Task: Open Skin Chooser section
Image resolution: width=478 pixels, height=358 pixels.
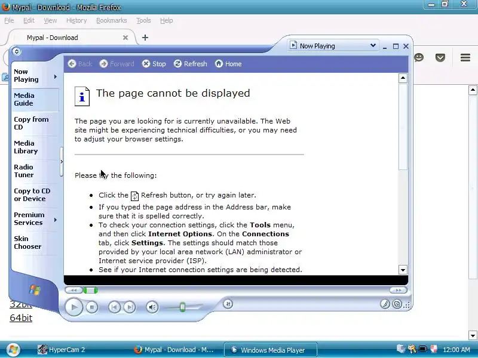Action: pyautogui.click(x=27, y=243)
